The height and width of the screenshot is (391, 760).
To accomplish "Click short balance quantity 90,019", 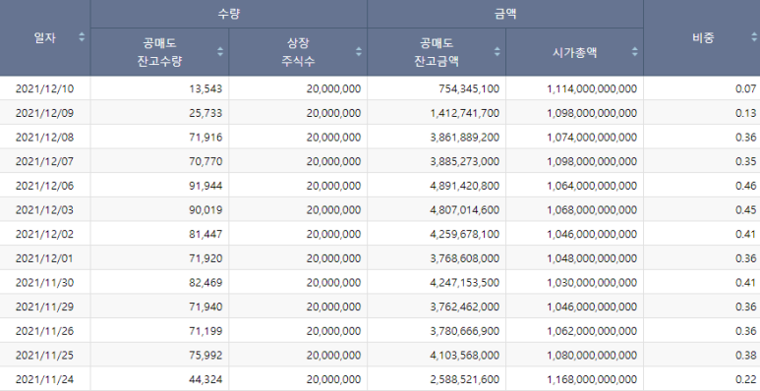I will [205, 210].
